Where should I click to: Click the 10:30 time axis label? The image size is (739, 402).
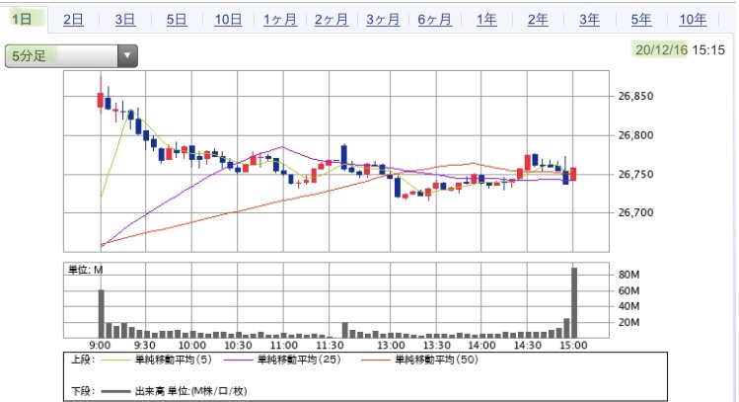(238, 346)
